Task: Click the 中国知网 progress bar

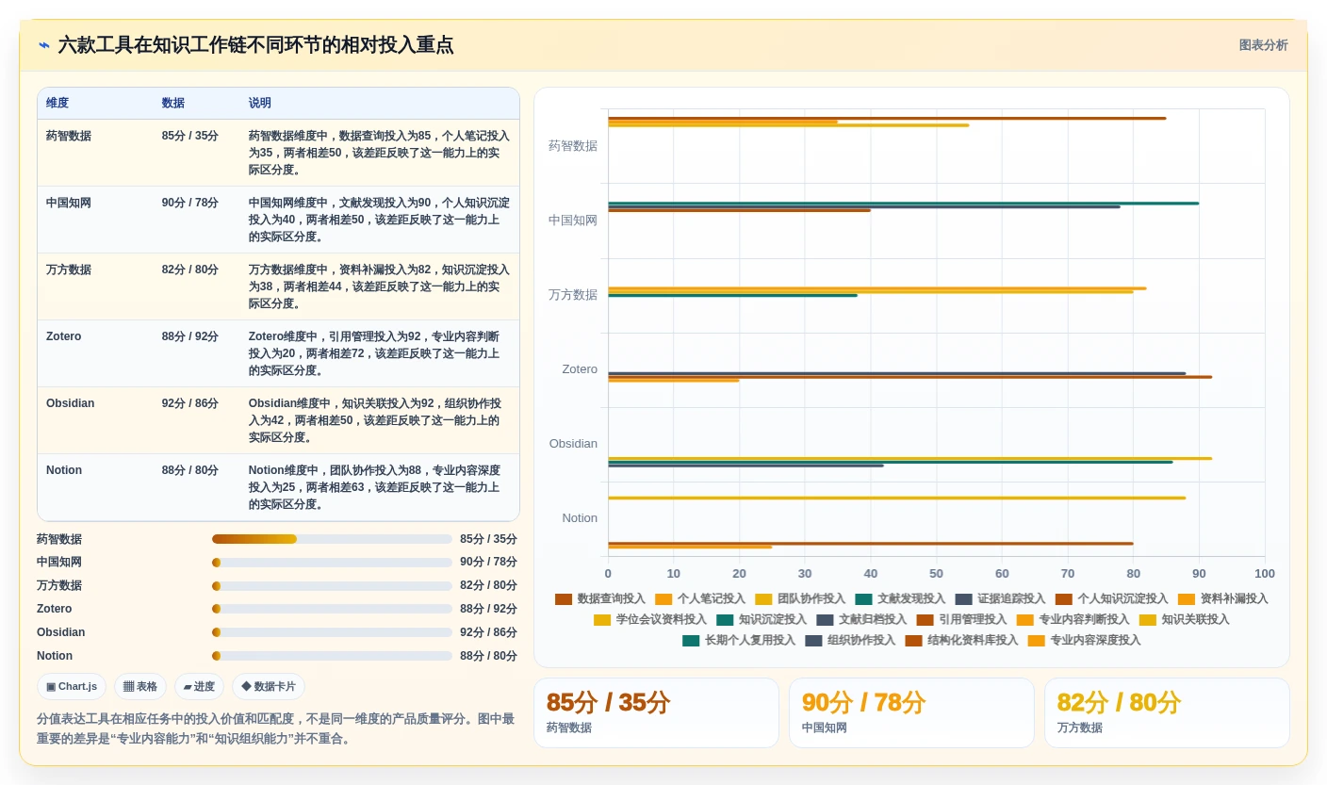Action: pos(332,563)
